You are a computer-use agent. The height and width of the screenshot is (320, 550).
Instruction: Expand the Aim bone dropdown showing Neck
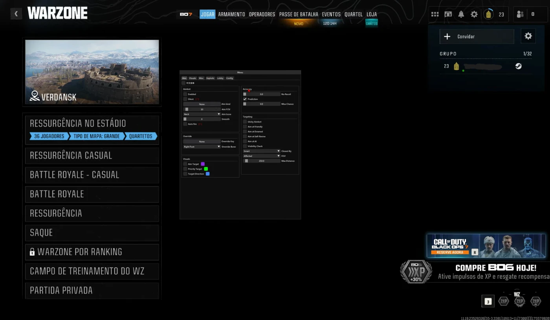[202, 114]
